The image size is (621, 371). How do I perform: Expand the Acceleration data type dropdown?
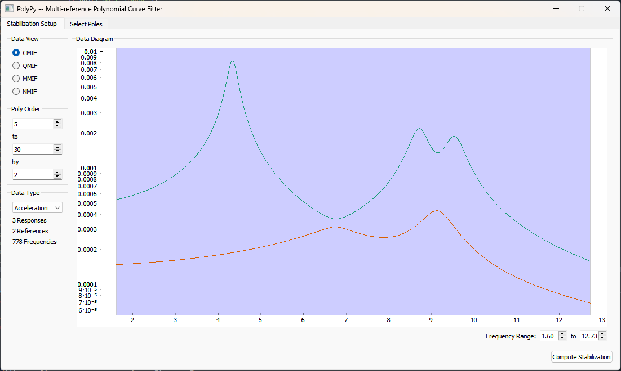pyautogui.click(x=37, y=207)
